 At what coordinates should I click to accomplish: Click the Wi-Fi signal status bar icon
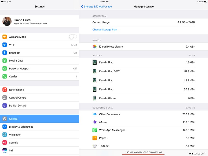click(10, 2)
